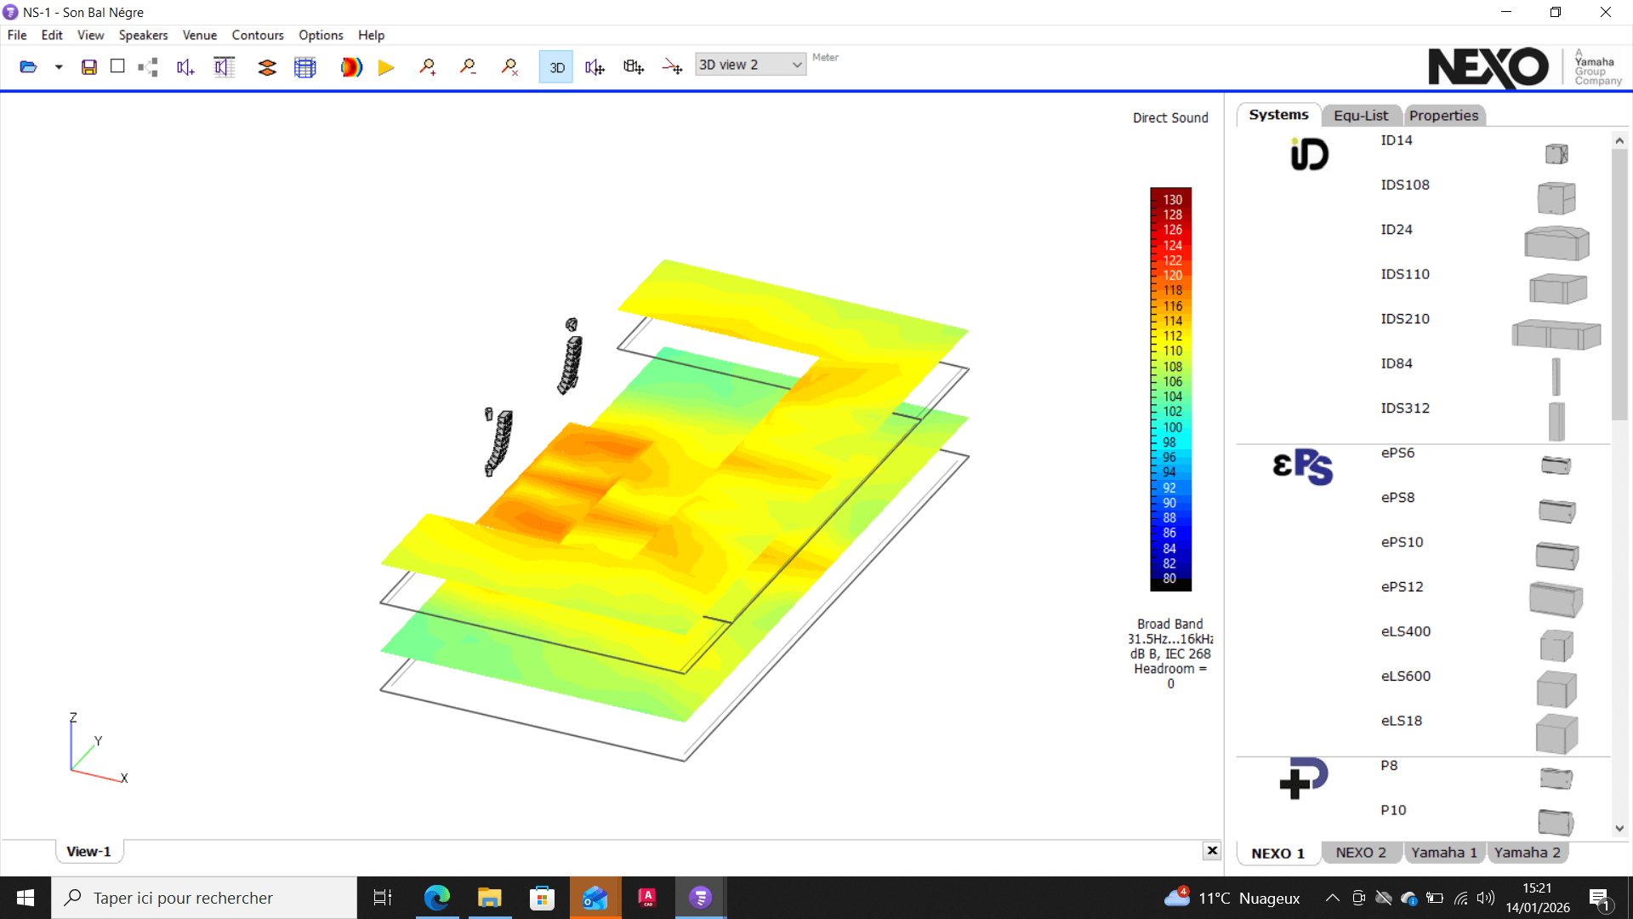
Task: Zoom in with magnifier plus icon
Action: 428,66
